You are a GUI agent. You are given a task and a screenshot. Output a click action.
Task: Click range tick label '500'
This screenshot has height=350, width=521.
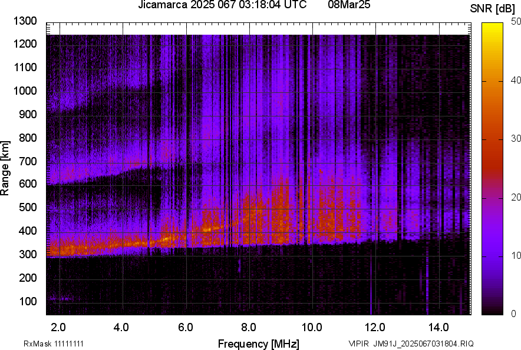(x=28, y=207)
